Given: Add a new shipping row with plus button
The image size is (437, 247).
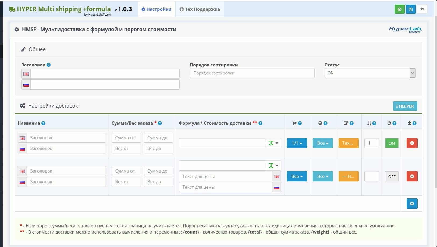Looking at the screenshot, I should (412, 203).
